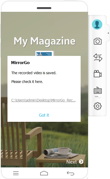The height and width of the screenshot is (179, 110).
Task: Open settings with the gear icon
Action: [98, 106]
